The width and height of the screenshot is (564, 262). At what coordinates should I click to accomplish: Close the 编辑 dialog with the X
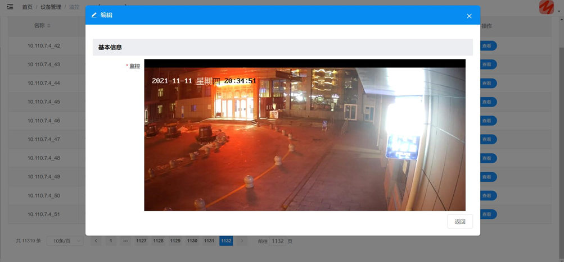[x=469, y=16]
